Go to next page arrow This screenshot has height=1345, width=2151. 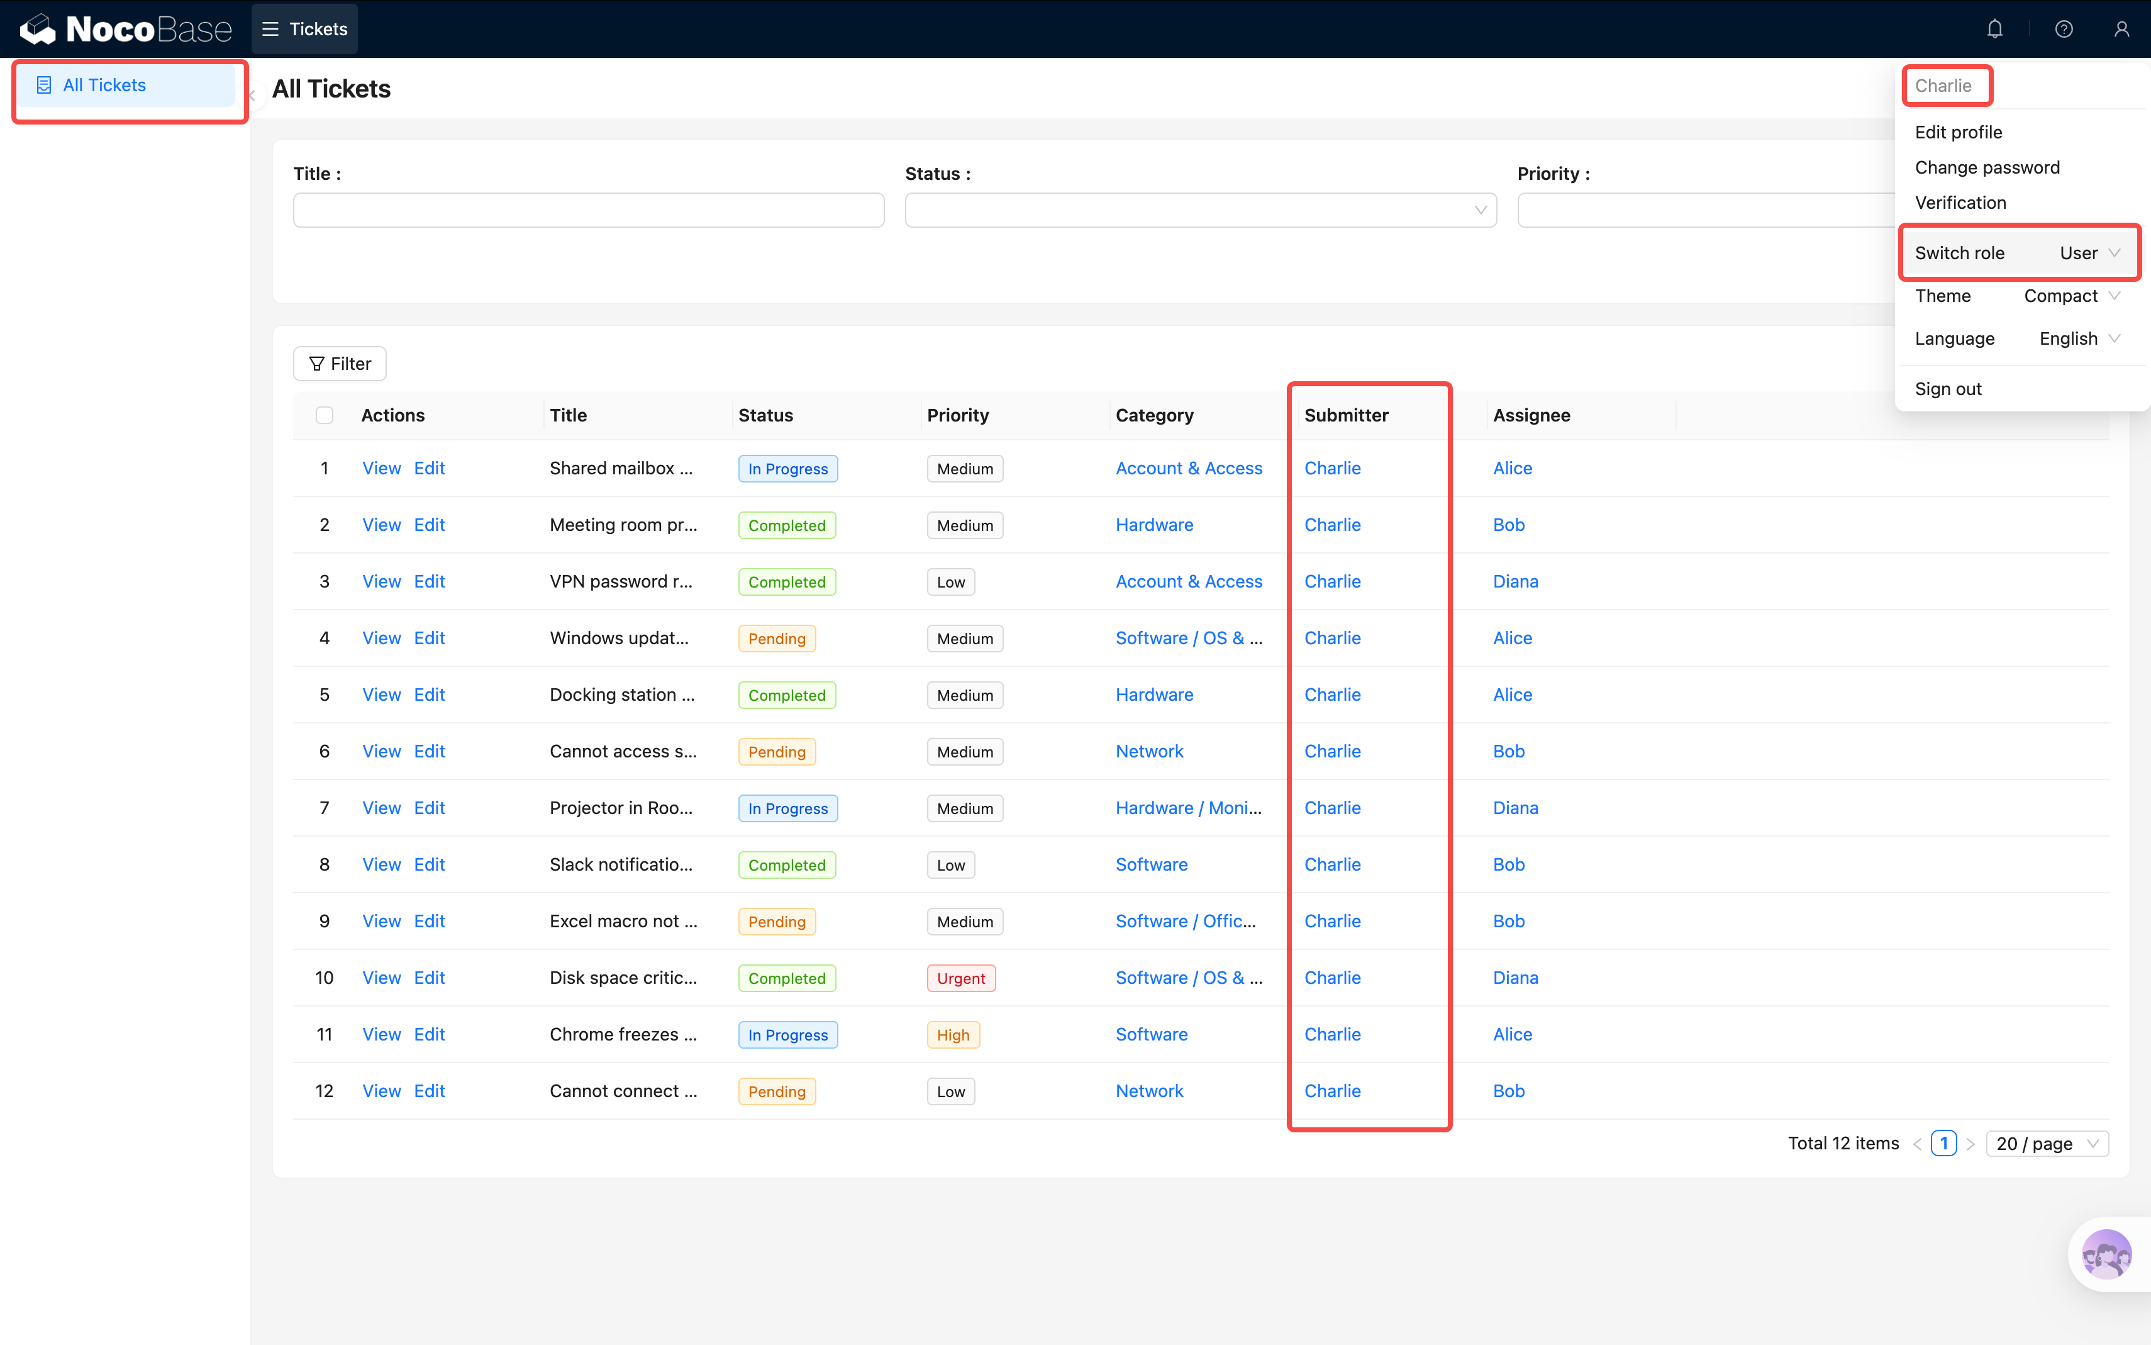tap(1970, 1144)
